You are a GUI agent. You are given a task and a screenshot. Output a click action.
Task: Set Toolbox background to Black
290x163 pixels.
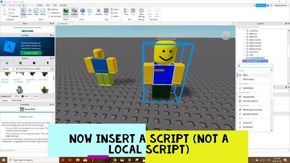point(25,96)
